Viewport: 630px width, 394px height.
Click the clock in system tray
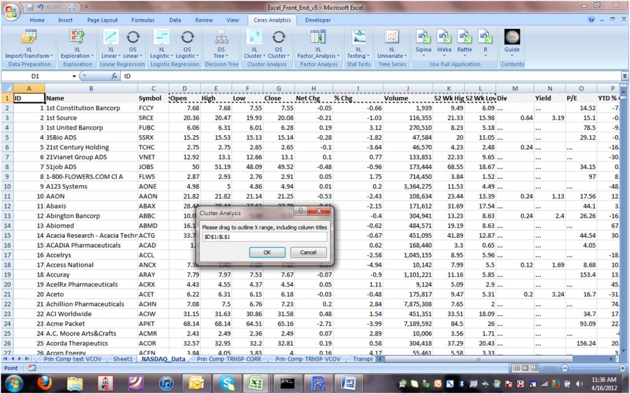point(604,384)
